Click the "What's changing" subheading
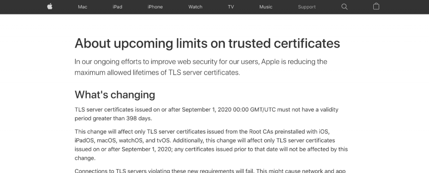The height and width of the screenshot is (173, 429). coord(114,95)
